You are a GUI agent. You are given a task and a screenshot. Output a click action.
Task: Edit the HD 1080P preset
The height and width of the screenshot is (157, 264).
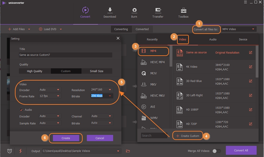251,110
